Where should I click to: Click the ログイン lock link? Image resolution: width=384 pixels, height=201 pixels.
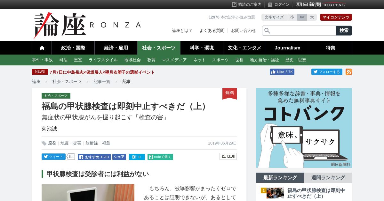279,4
